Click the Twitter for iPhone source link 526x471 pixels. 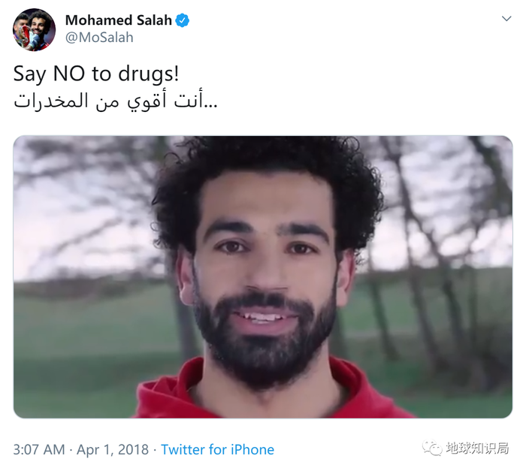(217, 449)
